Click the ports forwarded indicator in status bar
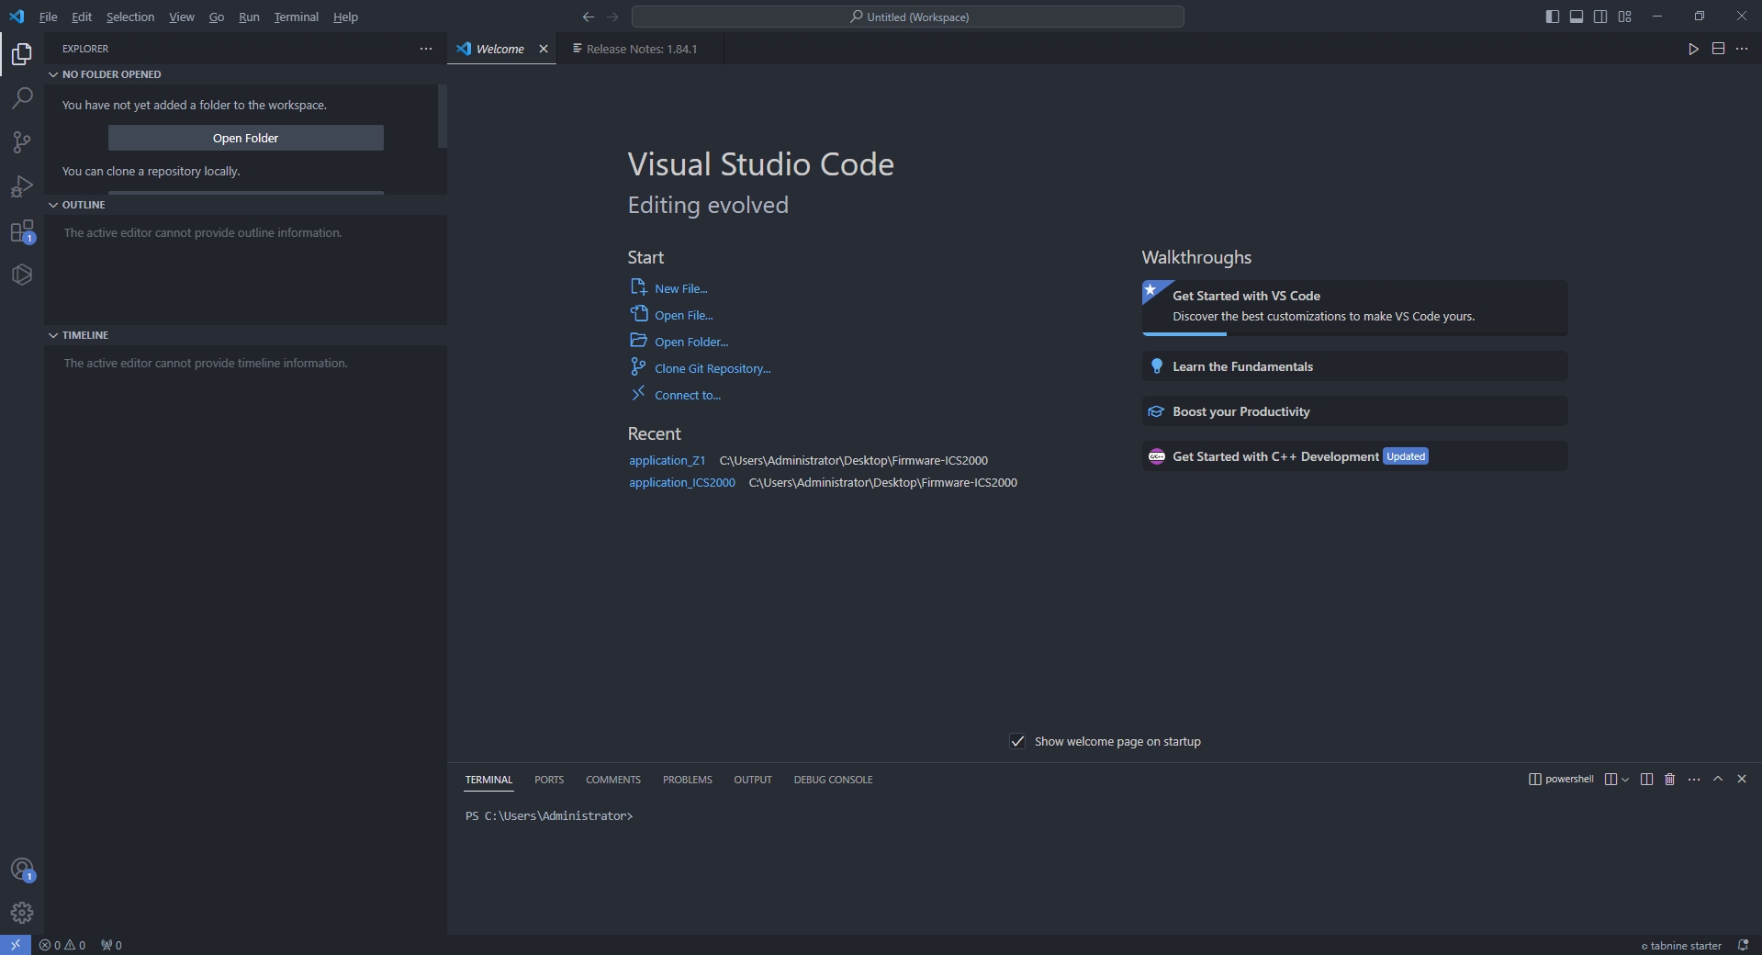 (111, 945)
